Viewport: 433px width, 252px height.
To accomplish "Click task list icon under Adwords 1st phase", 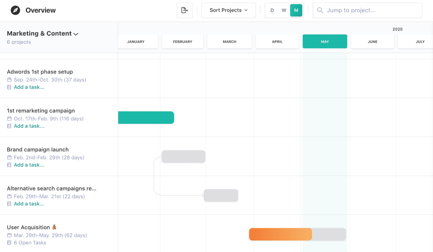I will tap(9, 87).
